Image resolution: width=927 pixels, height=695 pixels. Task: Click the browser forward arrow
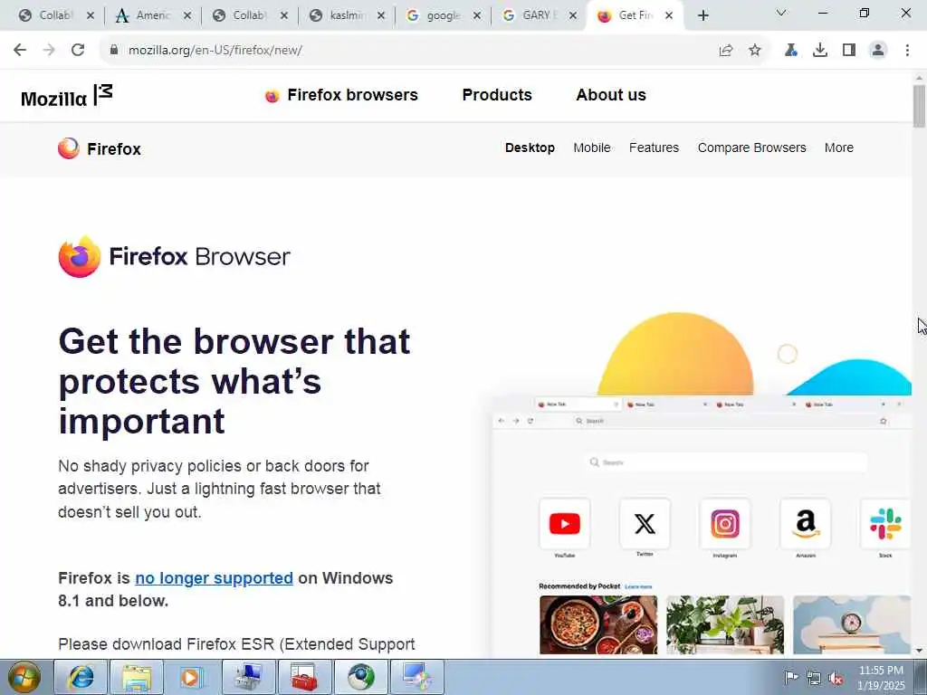[x=49, y=51]
